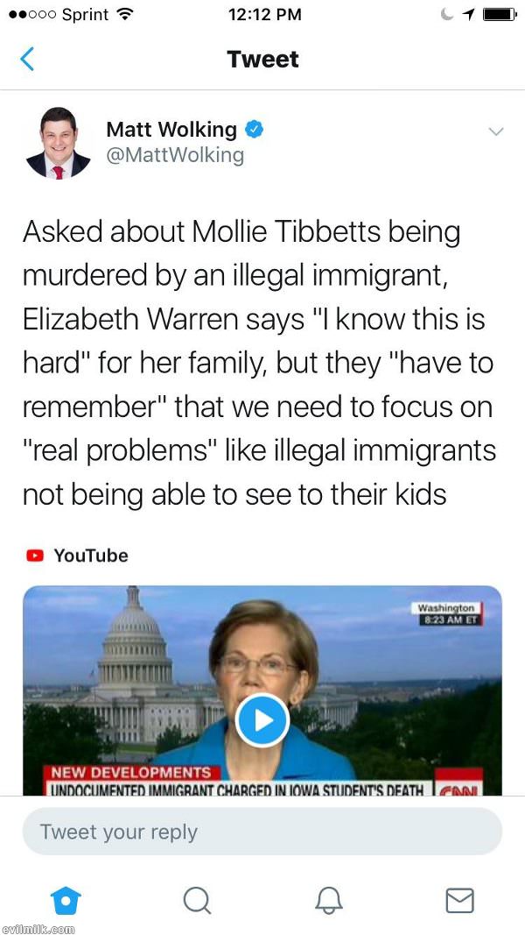Click the red YouTube logo icon
525x935 pixels.
(x=34, y=556)
